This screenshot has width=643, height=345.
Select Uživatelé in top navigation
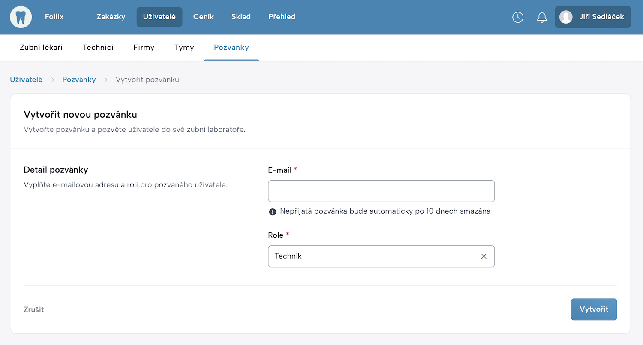point(159,17)
